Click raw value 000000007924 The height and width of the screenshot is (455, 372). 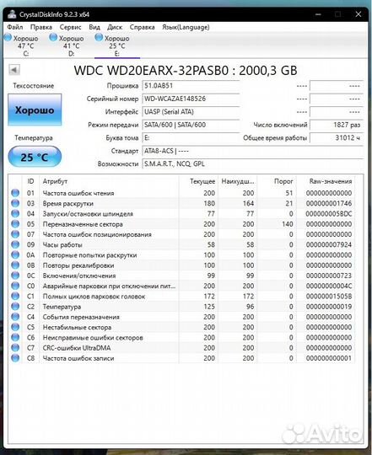pos(329,244)
